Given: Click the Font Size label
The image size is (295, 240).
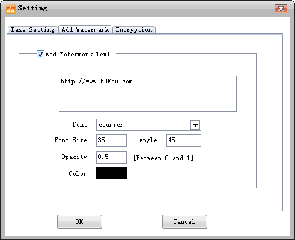Looking at the screenshot, I should point(71,140).
